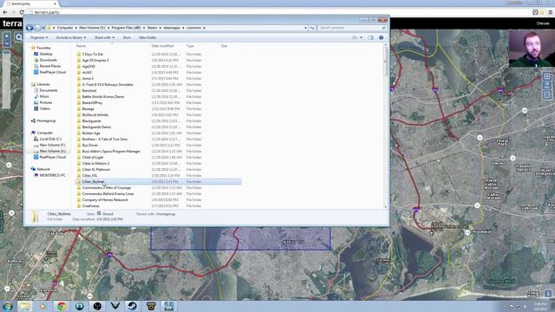The height and width of the screenshot is (312, 555).
Task: Click 'Steam' in the address breadcrumb
Action: [153, 28]
